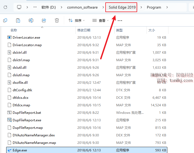Select file DVAutoNameManager.map

[x=34, y=143]
